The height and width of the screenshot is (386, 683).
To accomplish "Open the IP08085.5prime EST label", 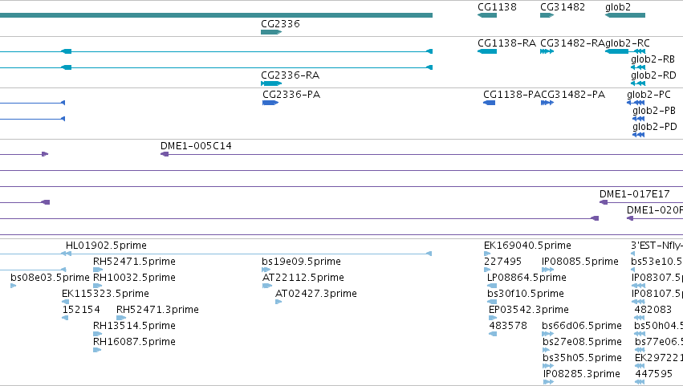I will (580, 262).
